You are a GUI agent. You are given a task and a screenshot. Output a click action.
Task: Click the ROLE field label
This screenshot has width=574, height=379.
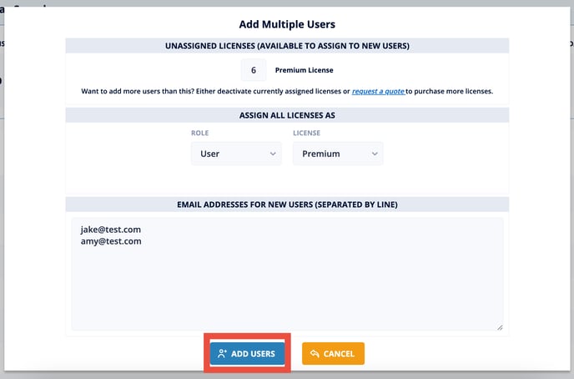pyautogui.click(x=200, y=133)
